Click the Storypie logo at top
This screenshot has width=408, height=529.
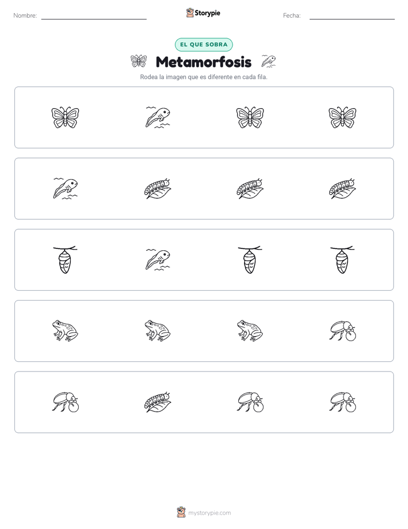(x=203, y=13)
